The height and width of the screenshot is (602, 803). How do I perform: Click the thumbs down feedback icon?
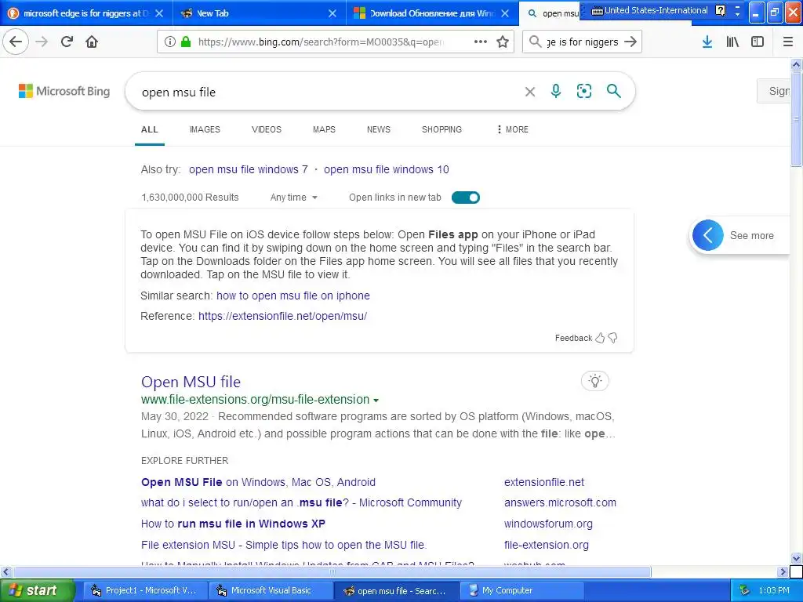612,338
